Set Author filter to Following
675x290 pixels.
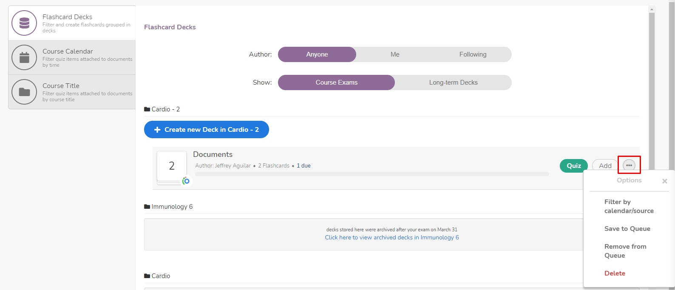pyautogui.click(x=473, y=54)
